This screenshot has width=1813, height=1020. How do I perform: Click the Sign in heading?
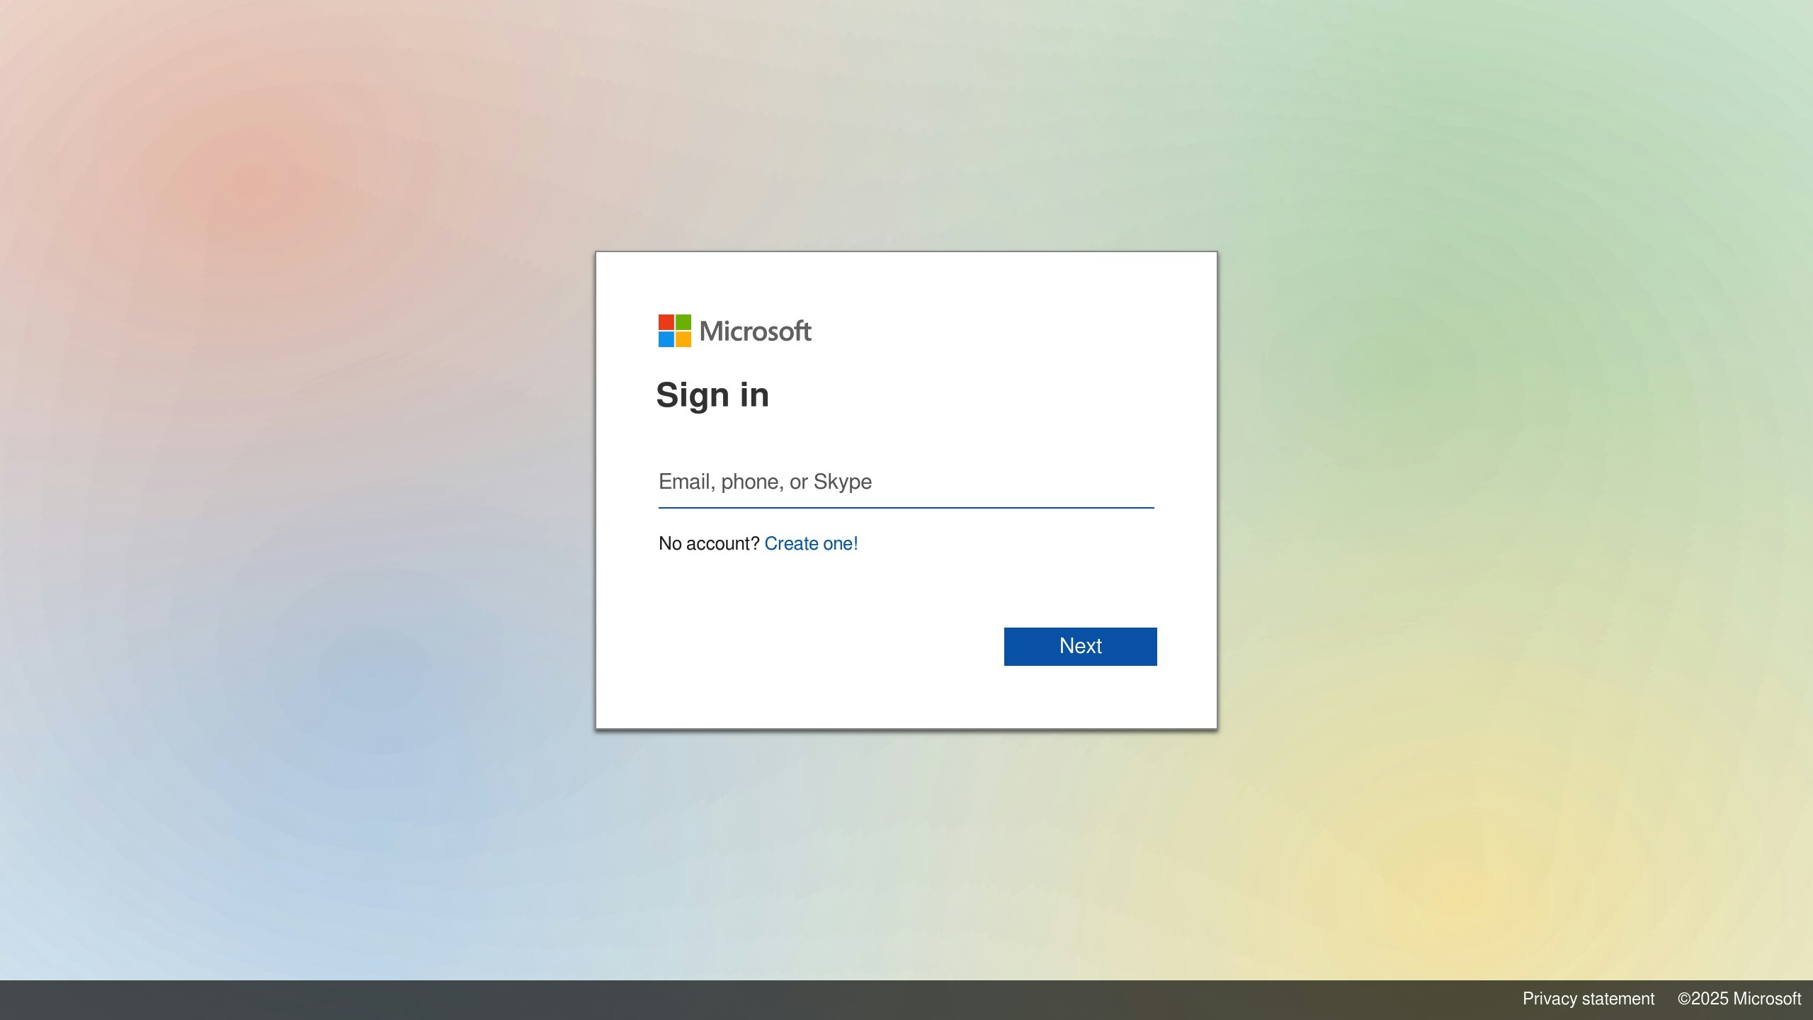point(712,395)
